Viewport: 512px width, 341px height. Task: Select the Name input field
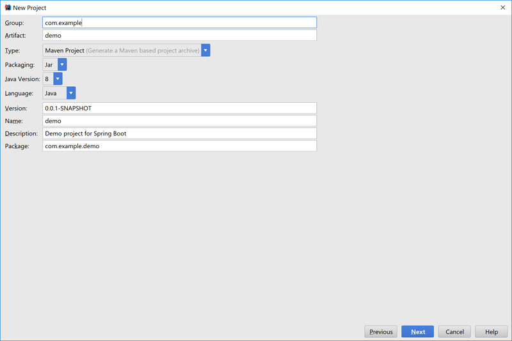[x=179, y=121]
